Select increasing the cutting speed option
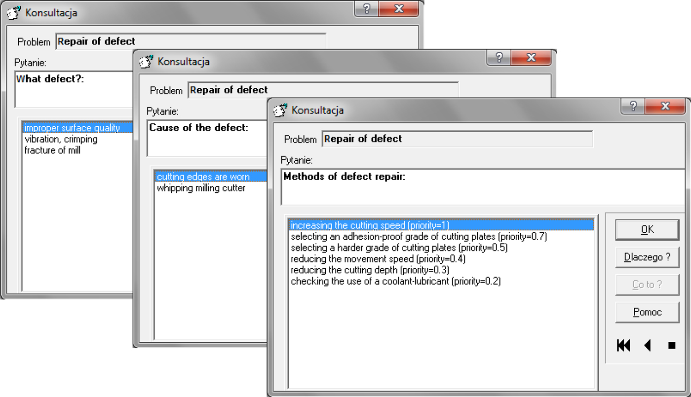The width and height of the screenshot is (691, 397). click(370, 225)
